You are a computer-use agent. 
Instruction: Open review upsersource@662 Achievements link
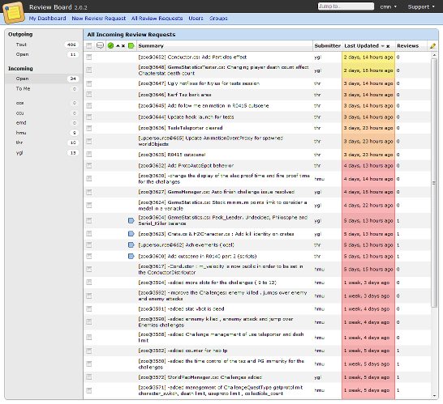tap(186, 245)
